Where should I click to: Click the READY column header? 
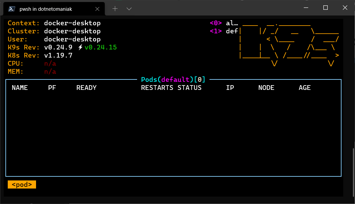click(x=87, y=88)
